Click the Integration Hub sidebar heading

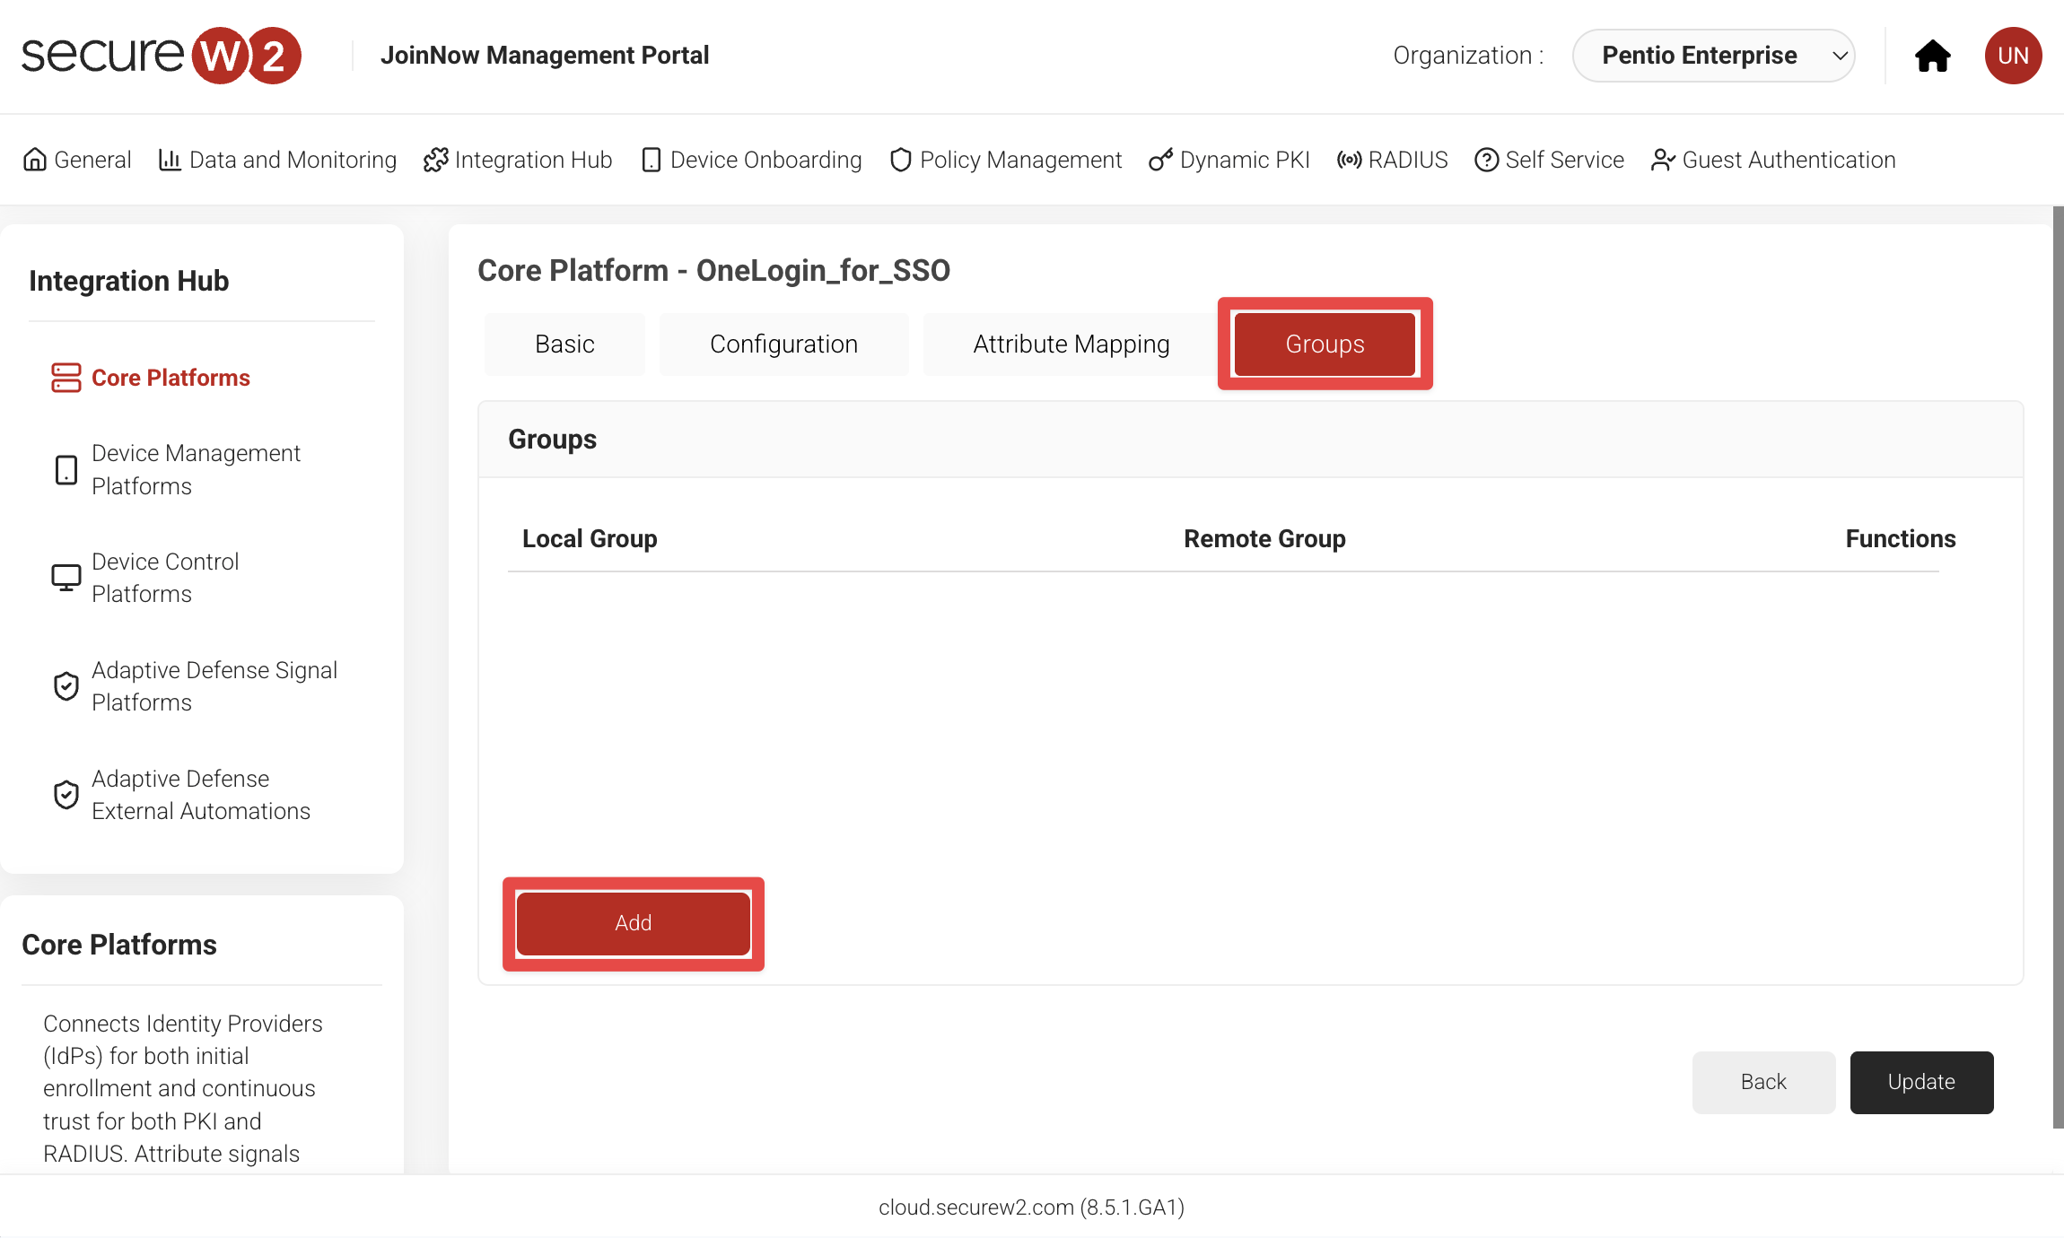[128, 281]
